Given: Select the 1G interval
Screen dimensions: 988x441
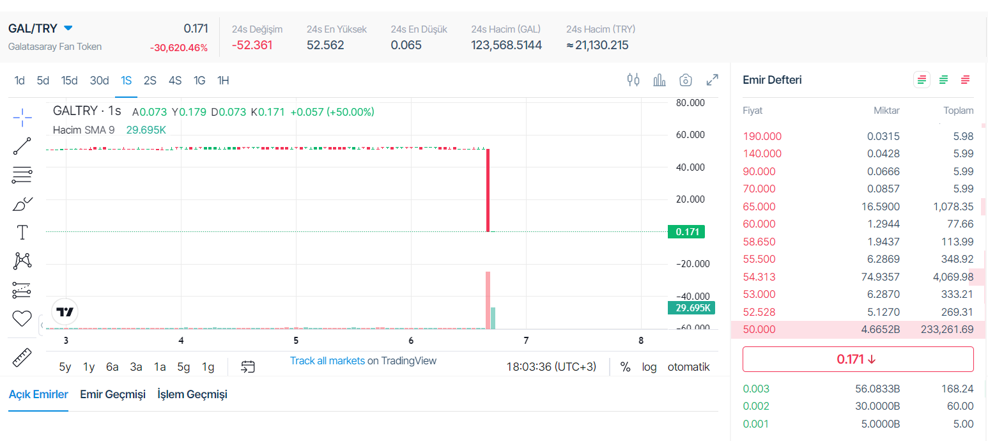Looking at the screenshot, I should coord(199,81).
